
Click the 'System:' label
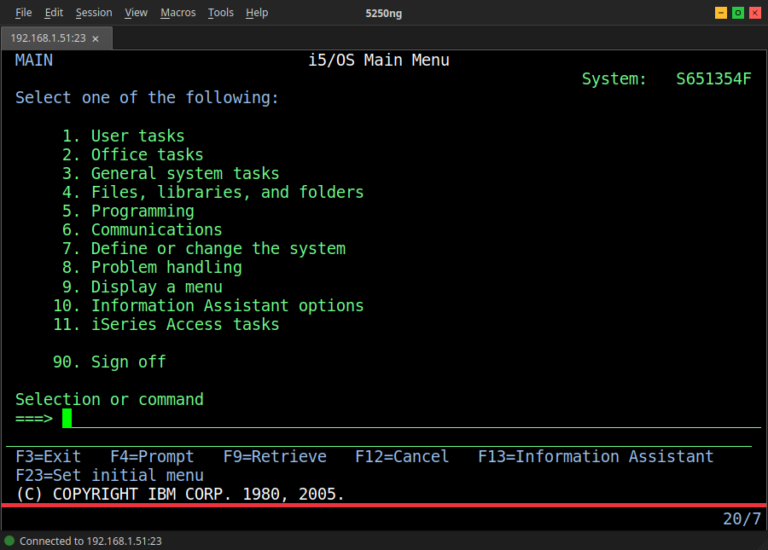(614, 78)
